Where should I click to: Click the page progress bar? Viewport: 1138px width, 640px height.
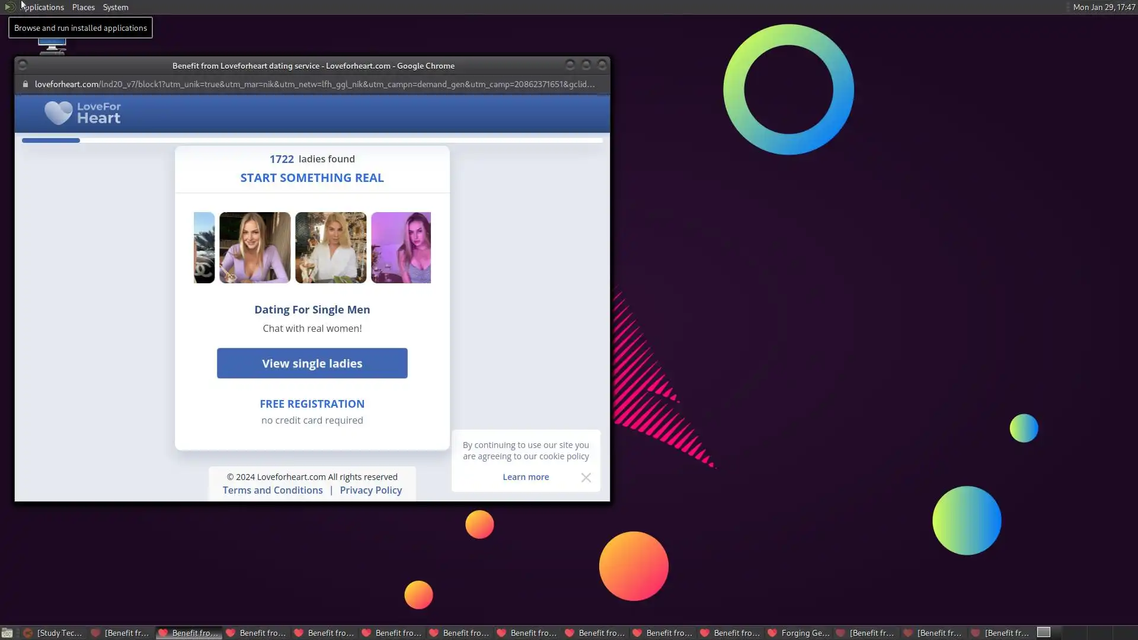tap(312, 140)
